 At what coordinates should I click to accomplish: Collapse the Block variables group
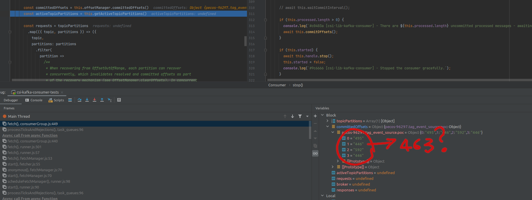click(x=322, y=115)
